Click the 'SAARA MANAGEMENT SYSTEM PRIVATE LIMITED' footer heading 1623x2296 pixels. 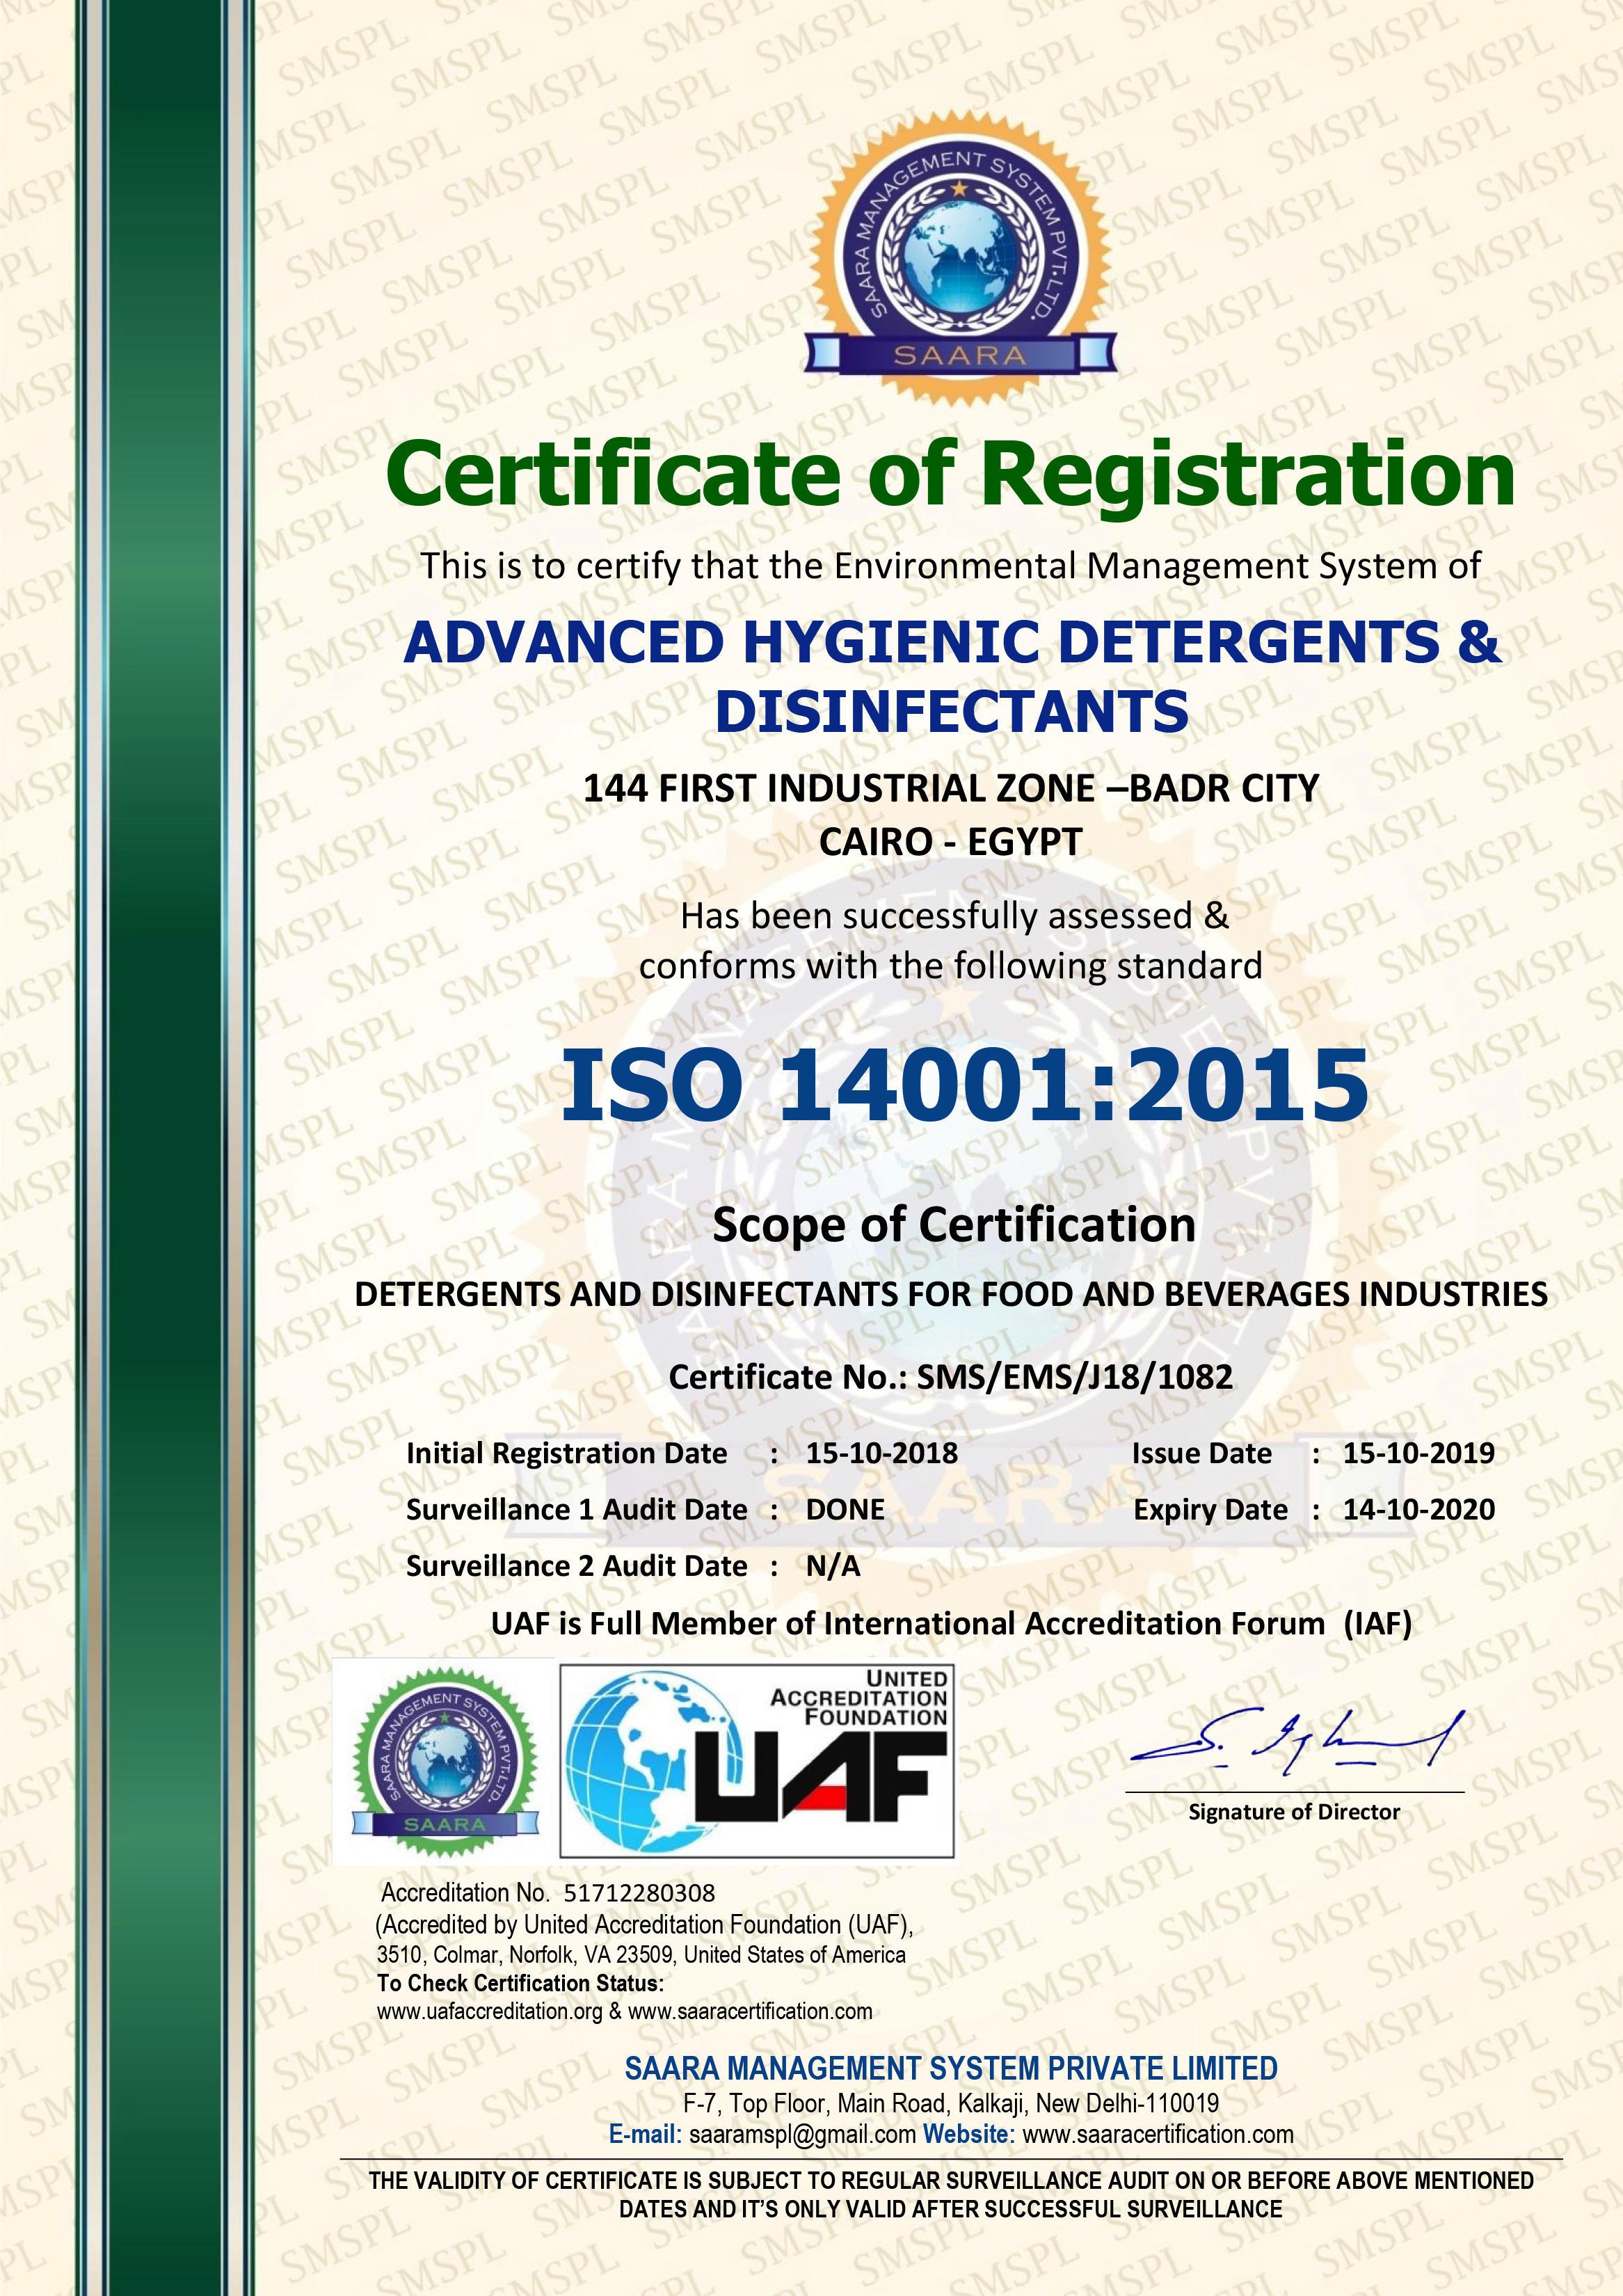tap(951, 2068)
